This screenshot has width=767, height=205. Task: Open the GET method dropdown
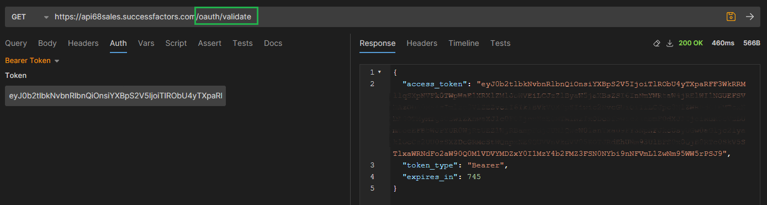click(30, 17)
